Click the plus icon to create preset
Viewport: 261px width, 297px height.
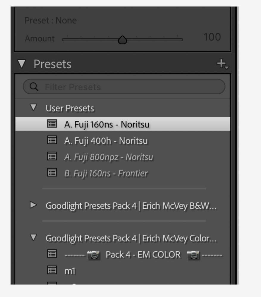[223, 64]
